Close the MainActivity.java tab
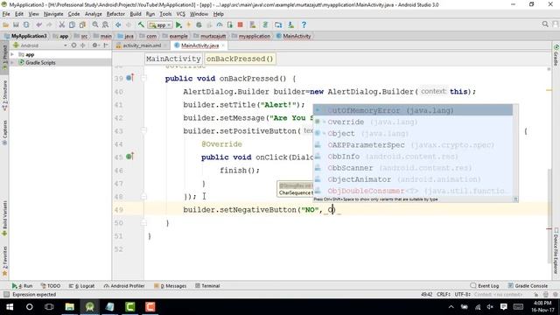This screenshot has width=560, height=315. 223,45
